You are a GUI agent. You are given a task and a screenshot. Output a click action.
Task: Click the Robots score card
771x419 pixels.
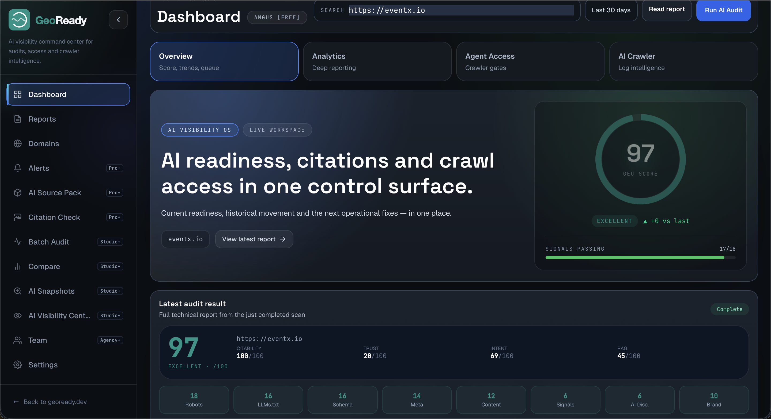click(x=194, y=399)
